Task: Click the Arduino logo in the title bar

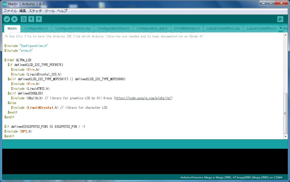Action: [x=4, y=4]
